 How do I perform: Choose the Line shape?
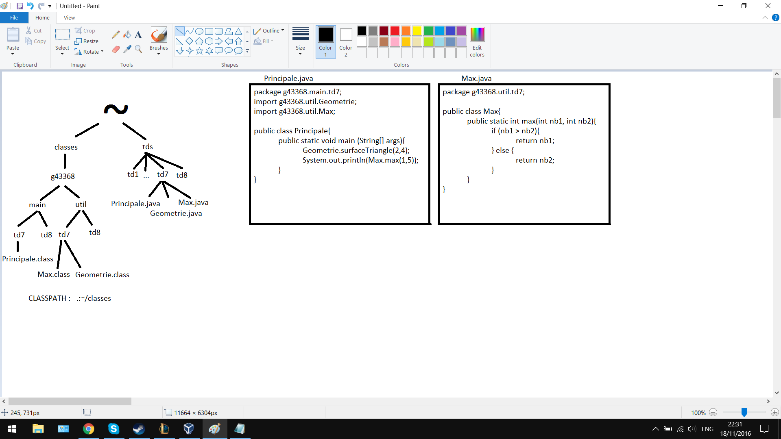179,31
